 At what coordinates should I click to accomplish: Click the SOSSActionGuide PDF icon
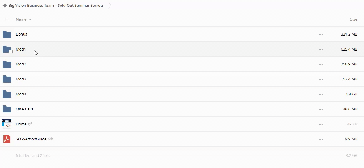pos(7,139)
